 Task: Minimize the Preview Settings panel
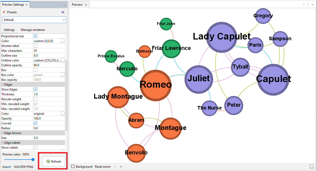(x=64, y=5)
